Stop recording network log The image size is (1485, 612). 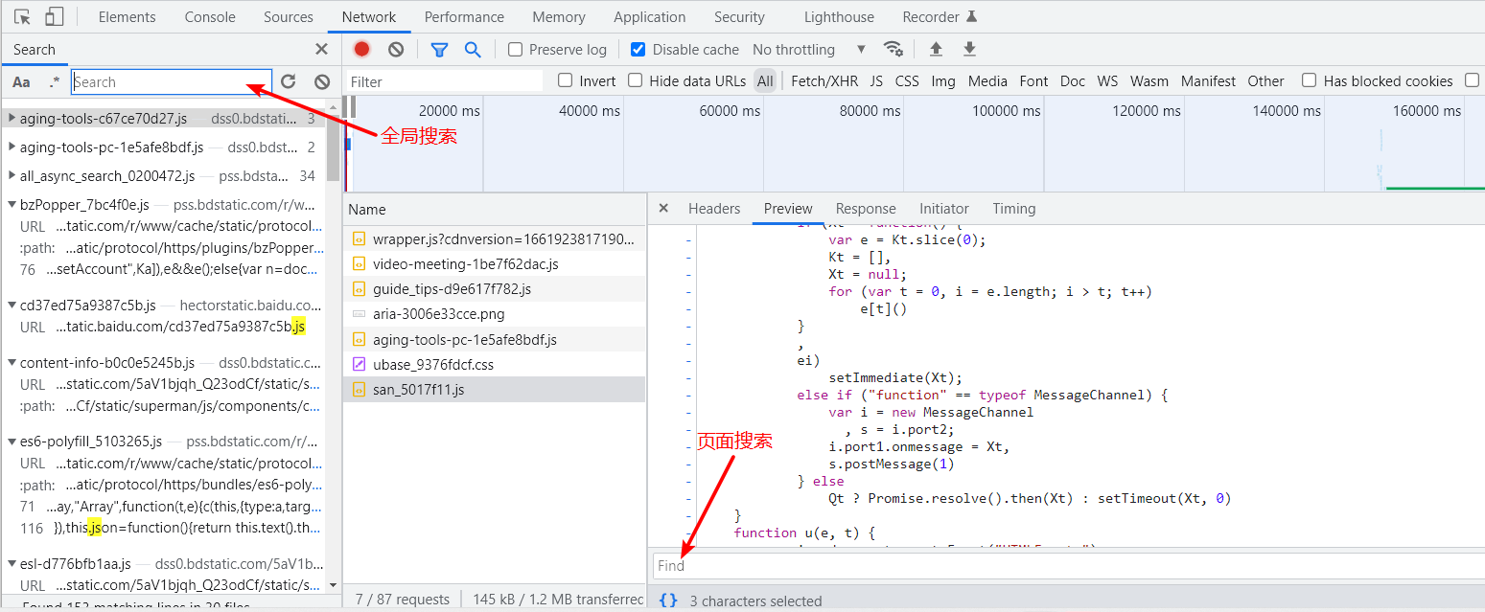361,49
